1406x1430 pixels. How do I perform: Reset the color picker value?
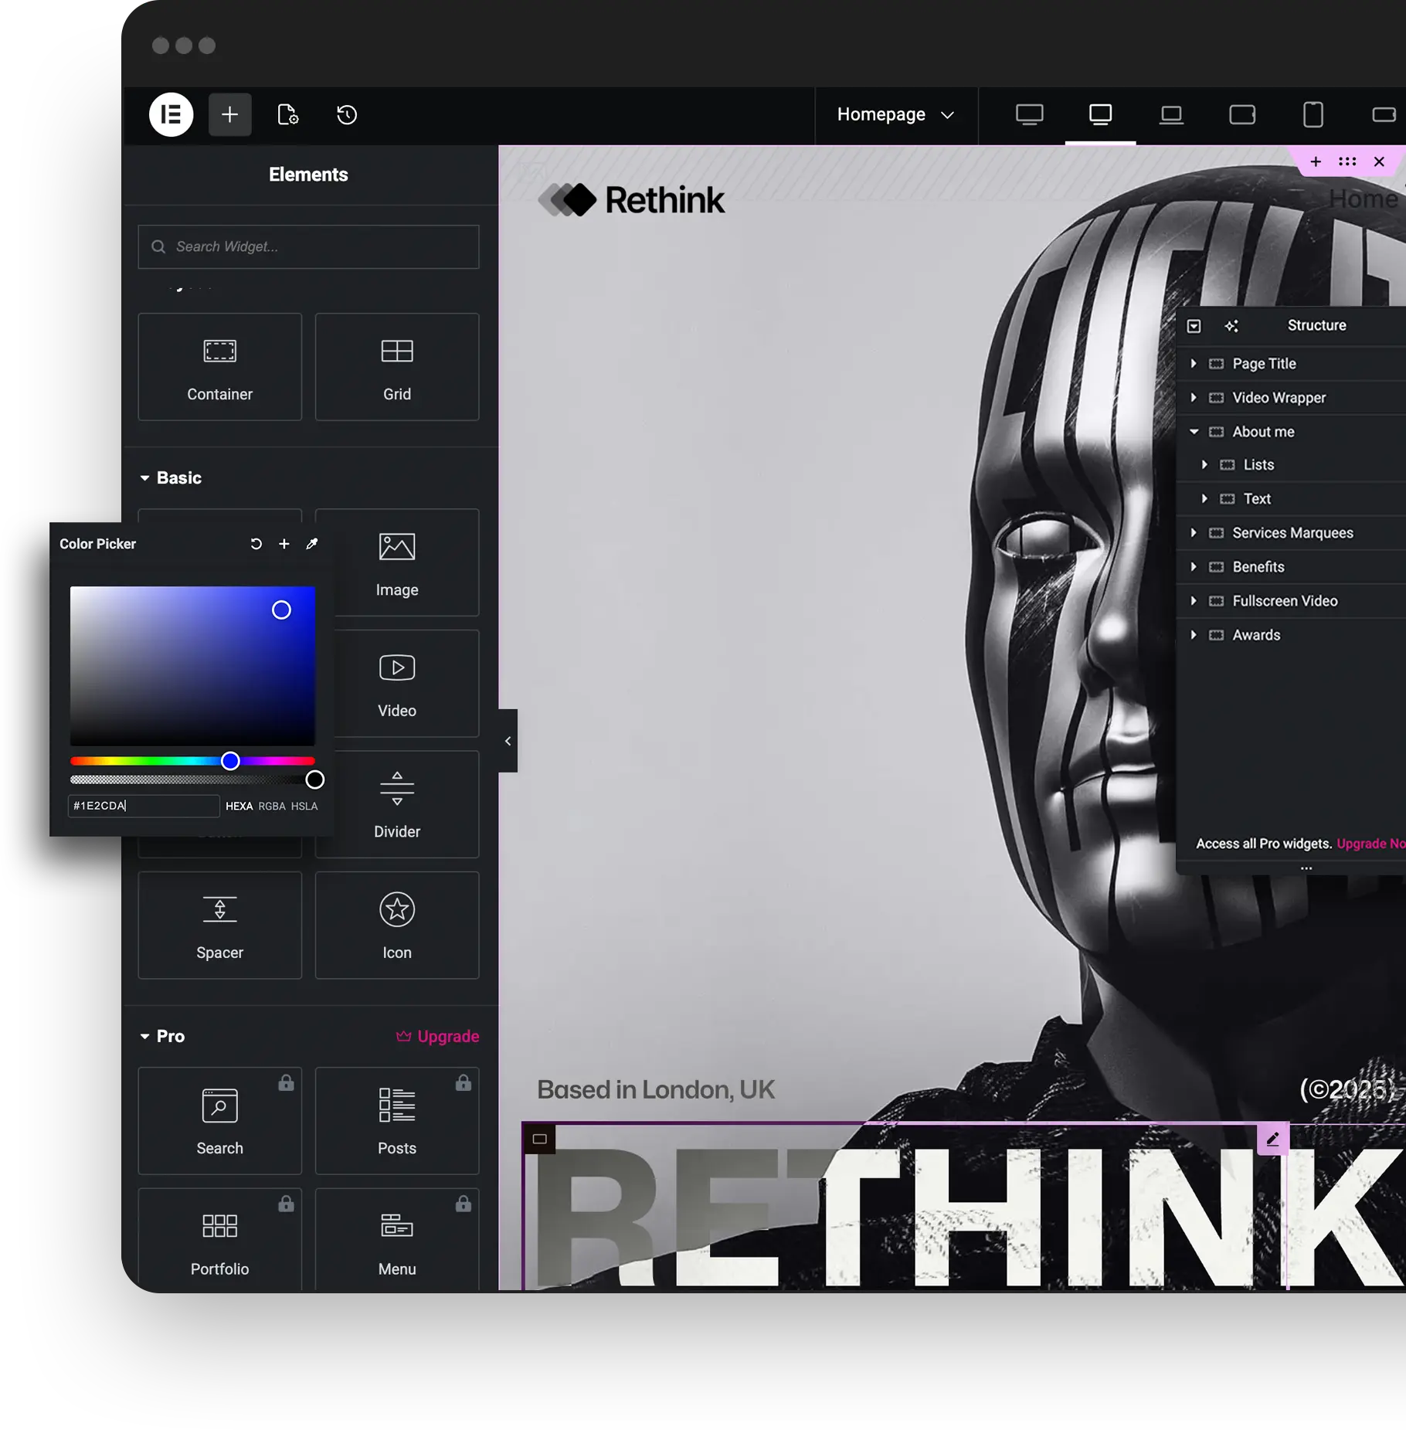[x=256, y=544]
